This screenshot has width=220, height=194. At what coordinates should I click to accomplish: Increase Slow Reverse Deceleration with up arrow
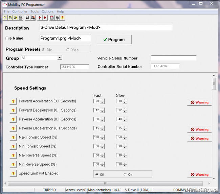click(125, 127)
